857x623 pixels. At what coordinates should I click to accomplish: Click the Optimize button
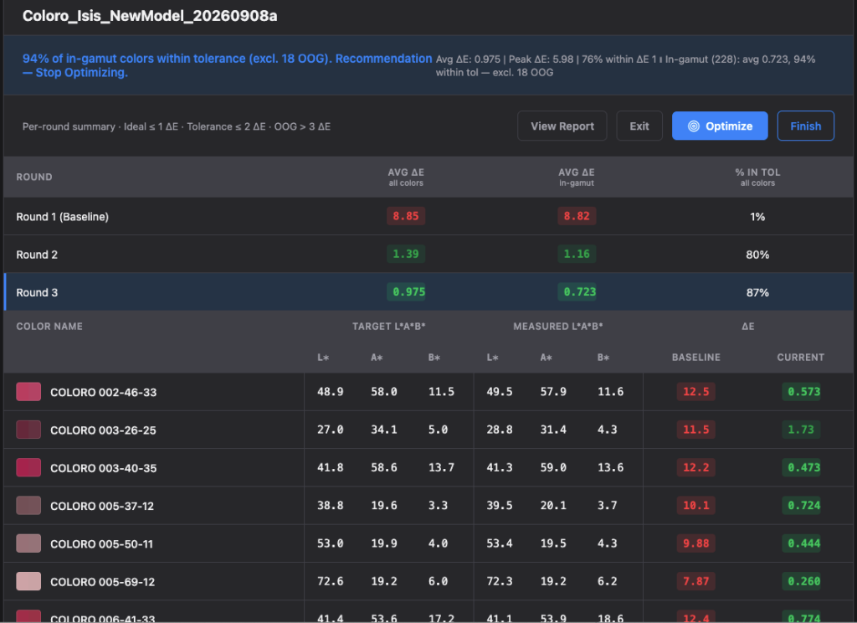pos(719,126)
